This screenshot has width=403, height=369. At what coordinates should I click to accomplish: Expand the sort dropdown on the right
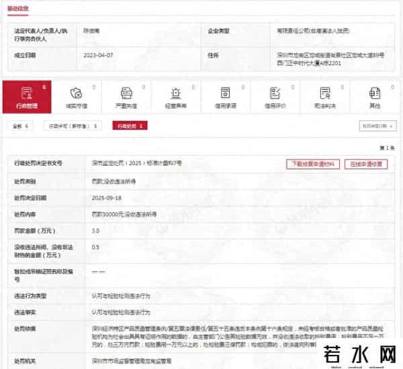tap(377, 125)
